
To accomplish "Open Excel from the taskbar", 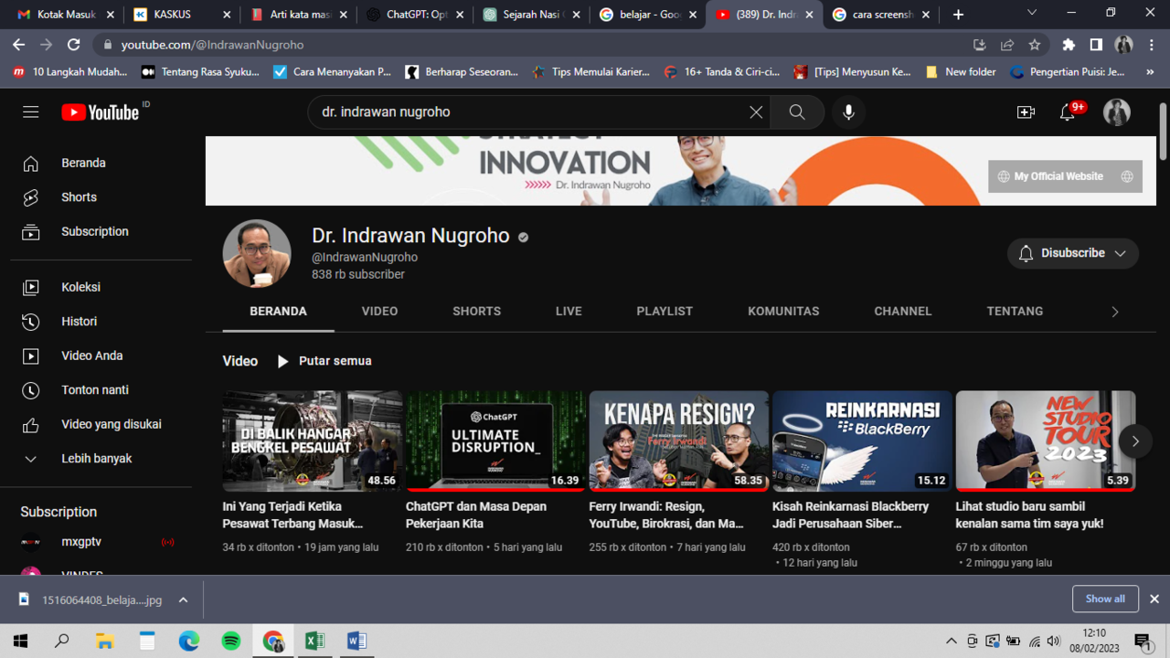I will (314, 641).
